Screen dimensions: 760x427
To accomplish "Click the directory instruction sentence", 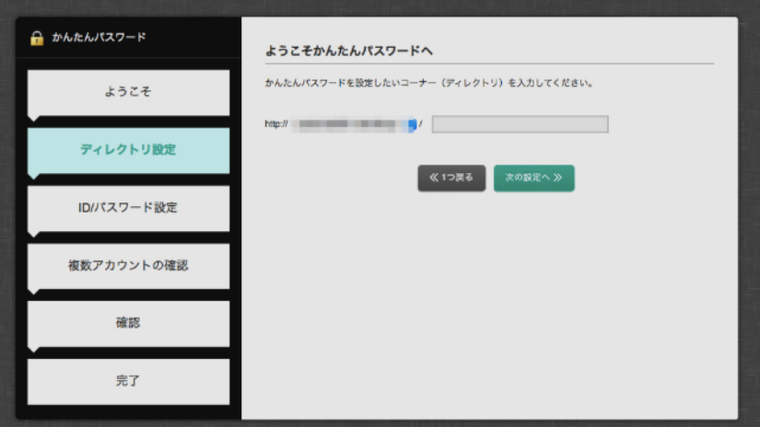I will tap(427, 84).
